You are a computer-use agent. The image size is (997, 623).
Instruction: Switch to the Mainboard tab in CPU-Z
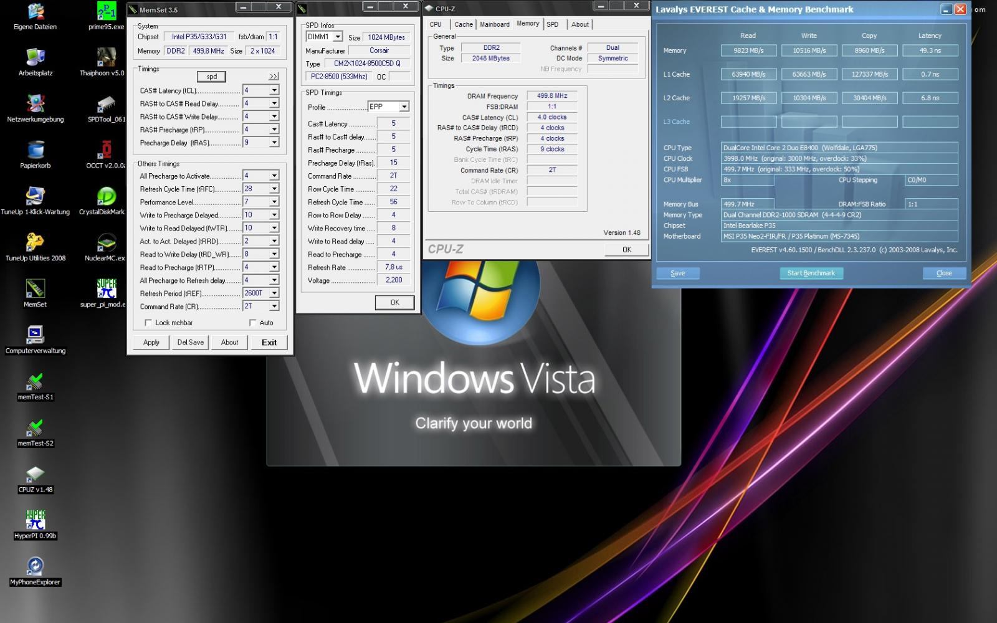(495, 24)
